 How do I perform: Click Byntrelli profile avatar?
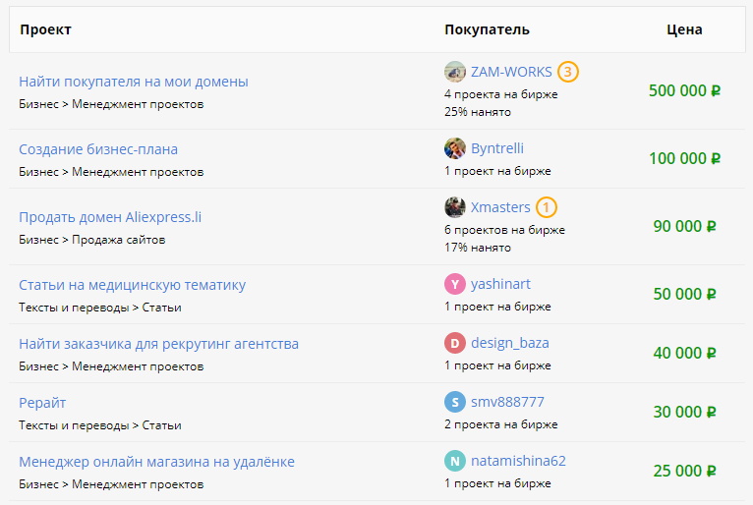(454, 148)
